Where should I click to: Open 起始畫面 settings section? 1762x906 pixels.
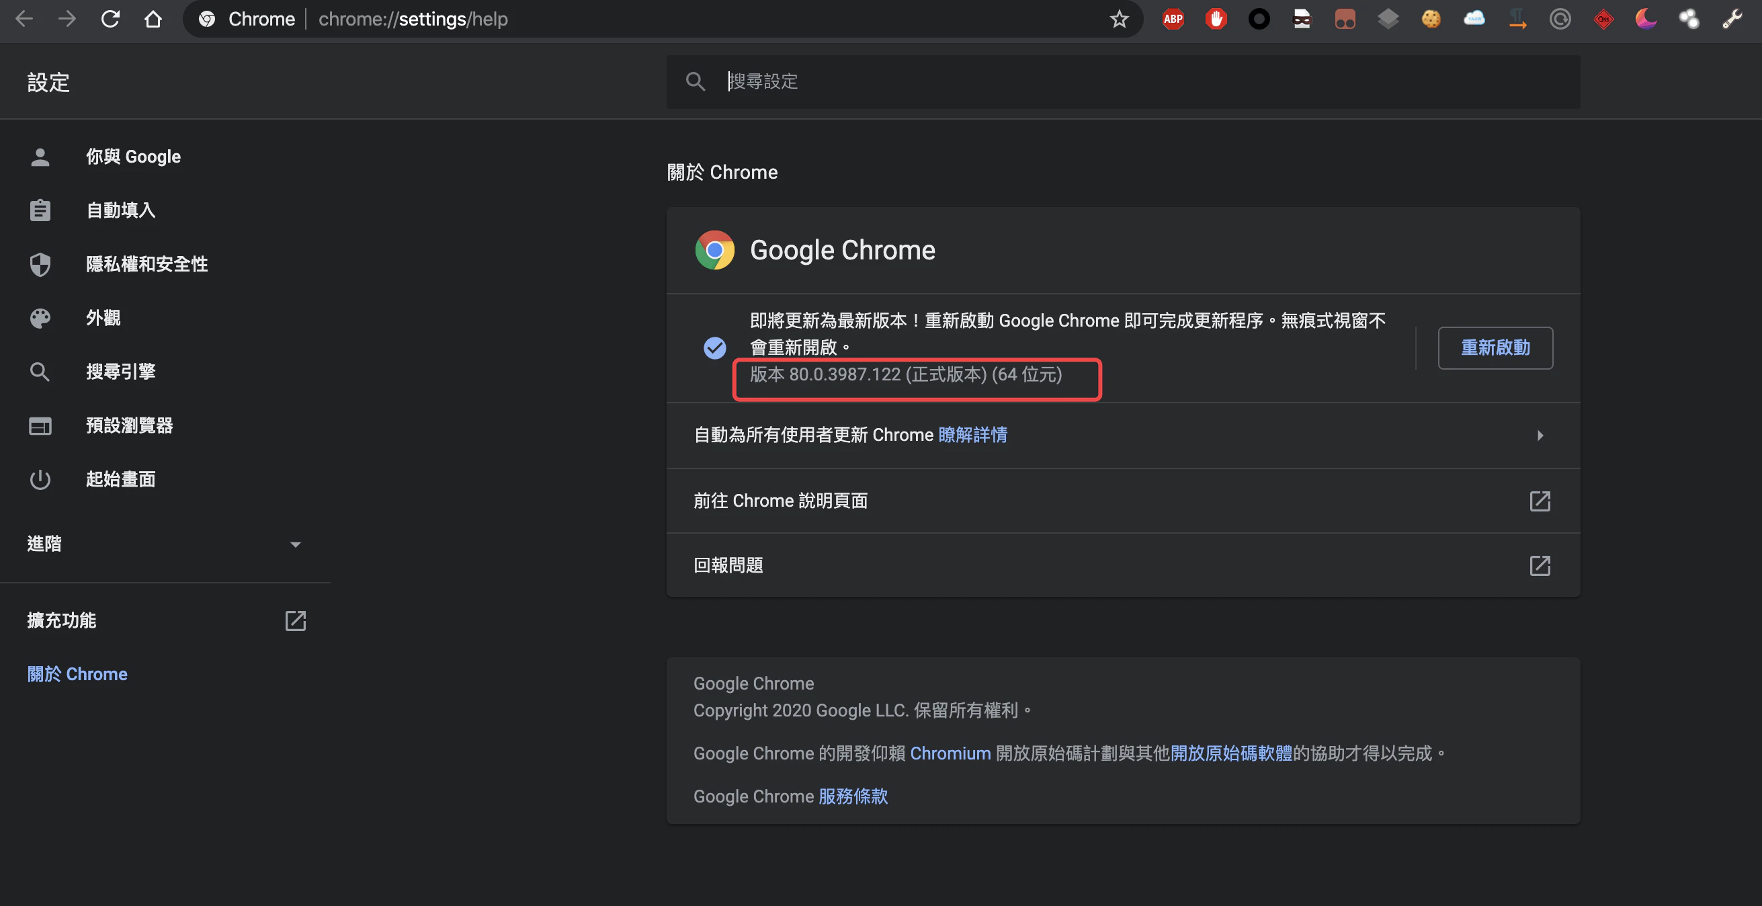point(120,479)
